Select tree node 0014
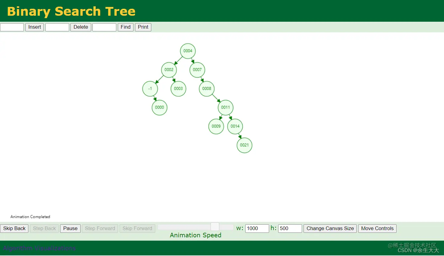Image resolution: width=444 pixels, height=256 pixels. pyautogui.click(x=235, y=126)
